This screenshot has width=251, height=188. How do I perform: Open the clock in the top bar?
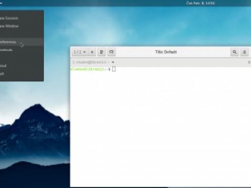pyautogui.click(x=200, y=3)
